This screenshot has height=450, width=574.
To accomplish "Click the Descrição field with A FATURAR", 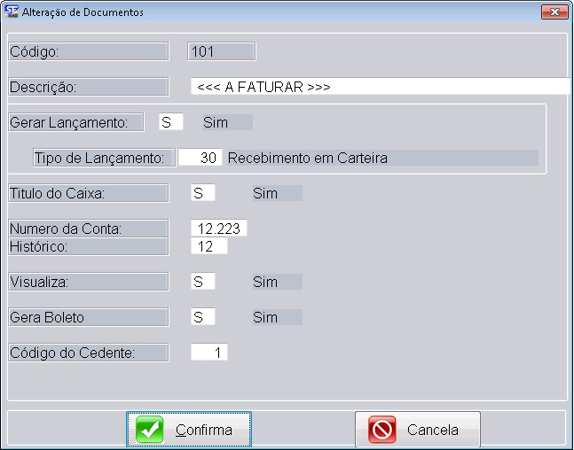I will pos(380,87).
